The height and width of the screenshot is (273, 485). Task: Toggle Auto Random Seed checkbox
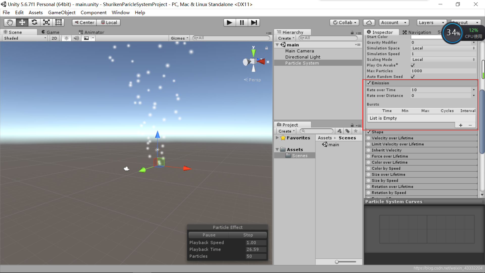point(413,77)
